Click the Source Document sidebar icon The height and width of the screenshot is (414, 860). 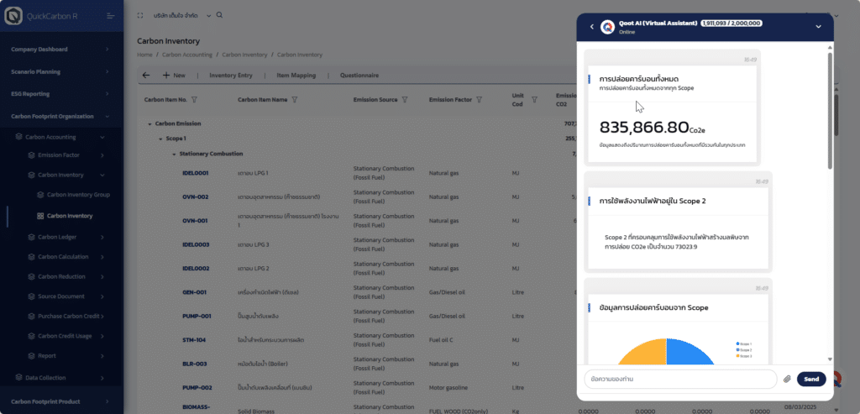(x=32, y=296)
